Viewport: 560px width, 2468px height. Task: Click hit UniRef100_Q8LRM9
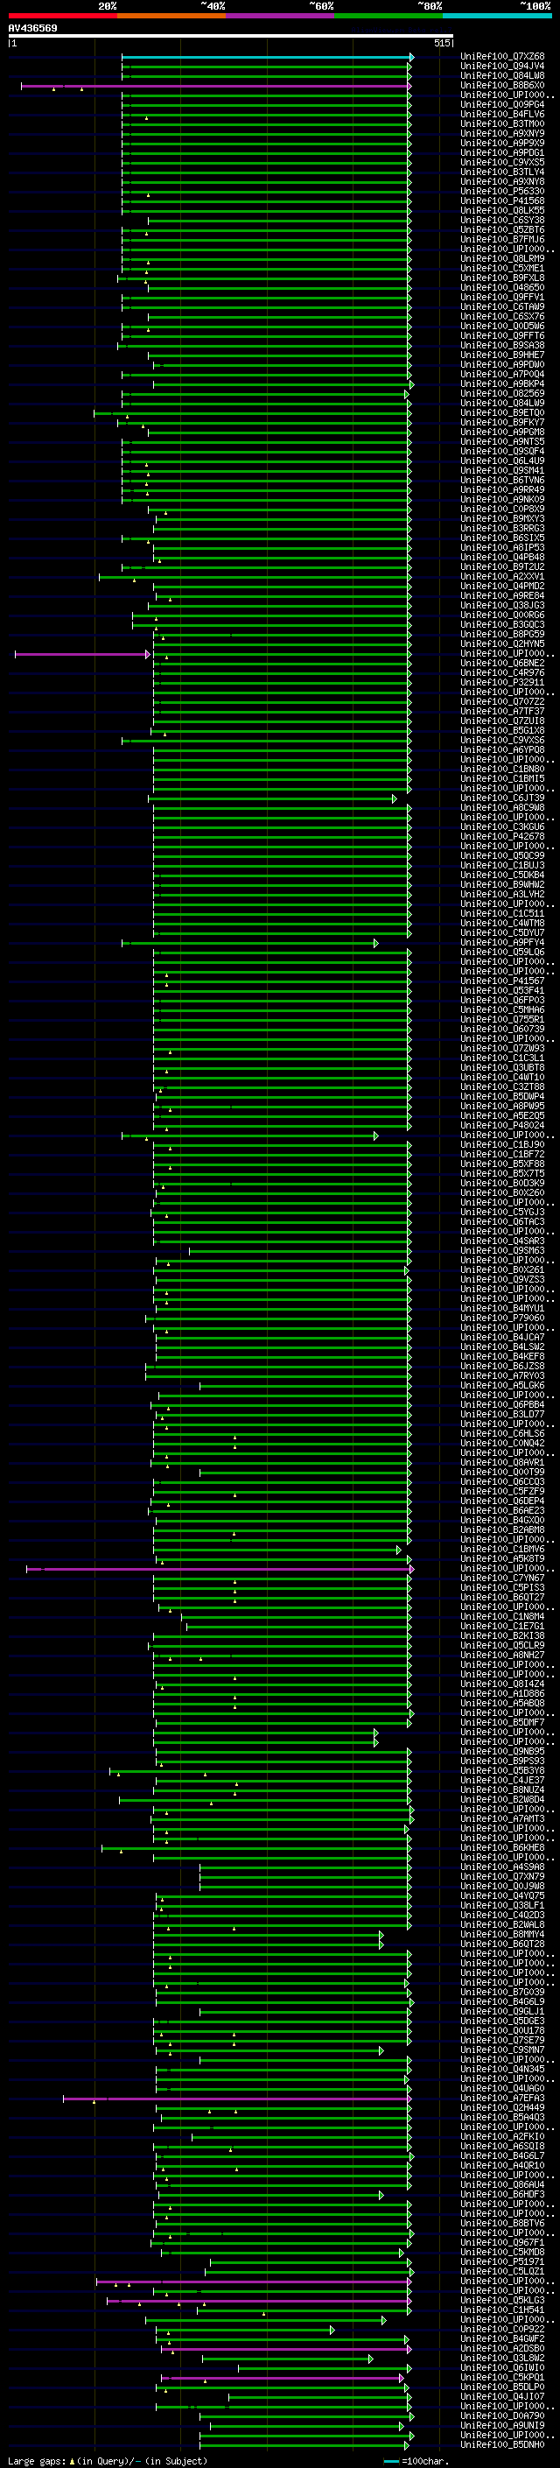tap(502, 258)
